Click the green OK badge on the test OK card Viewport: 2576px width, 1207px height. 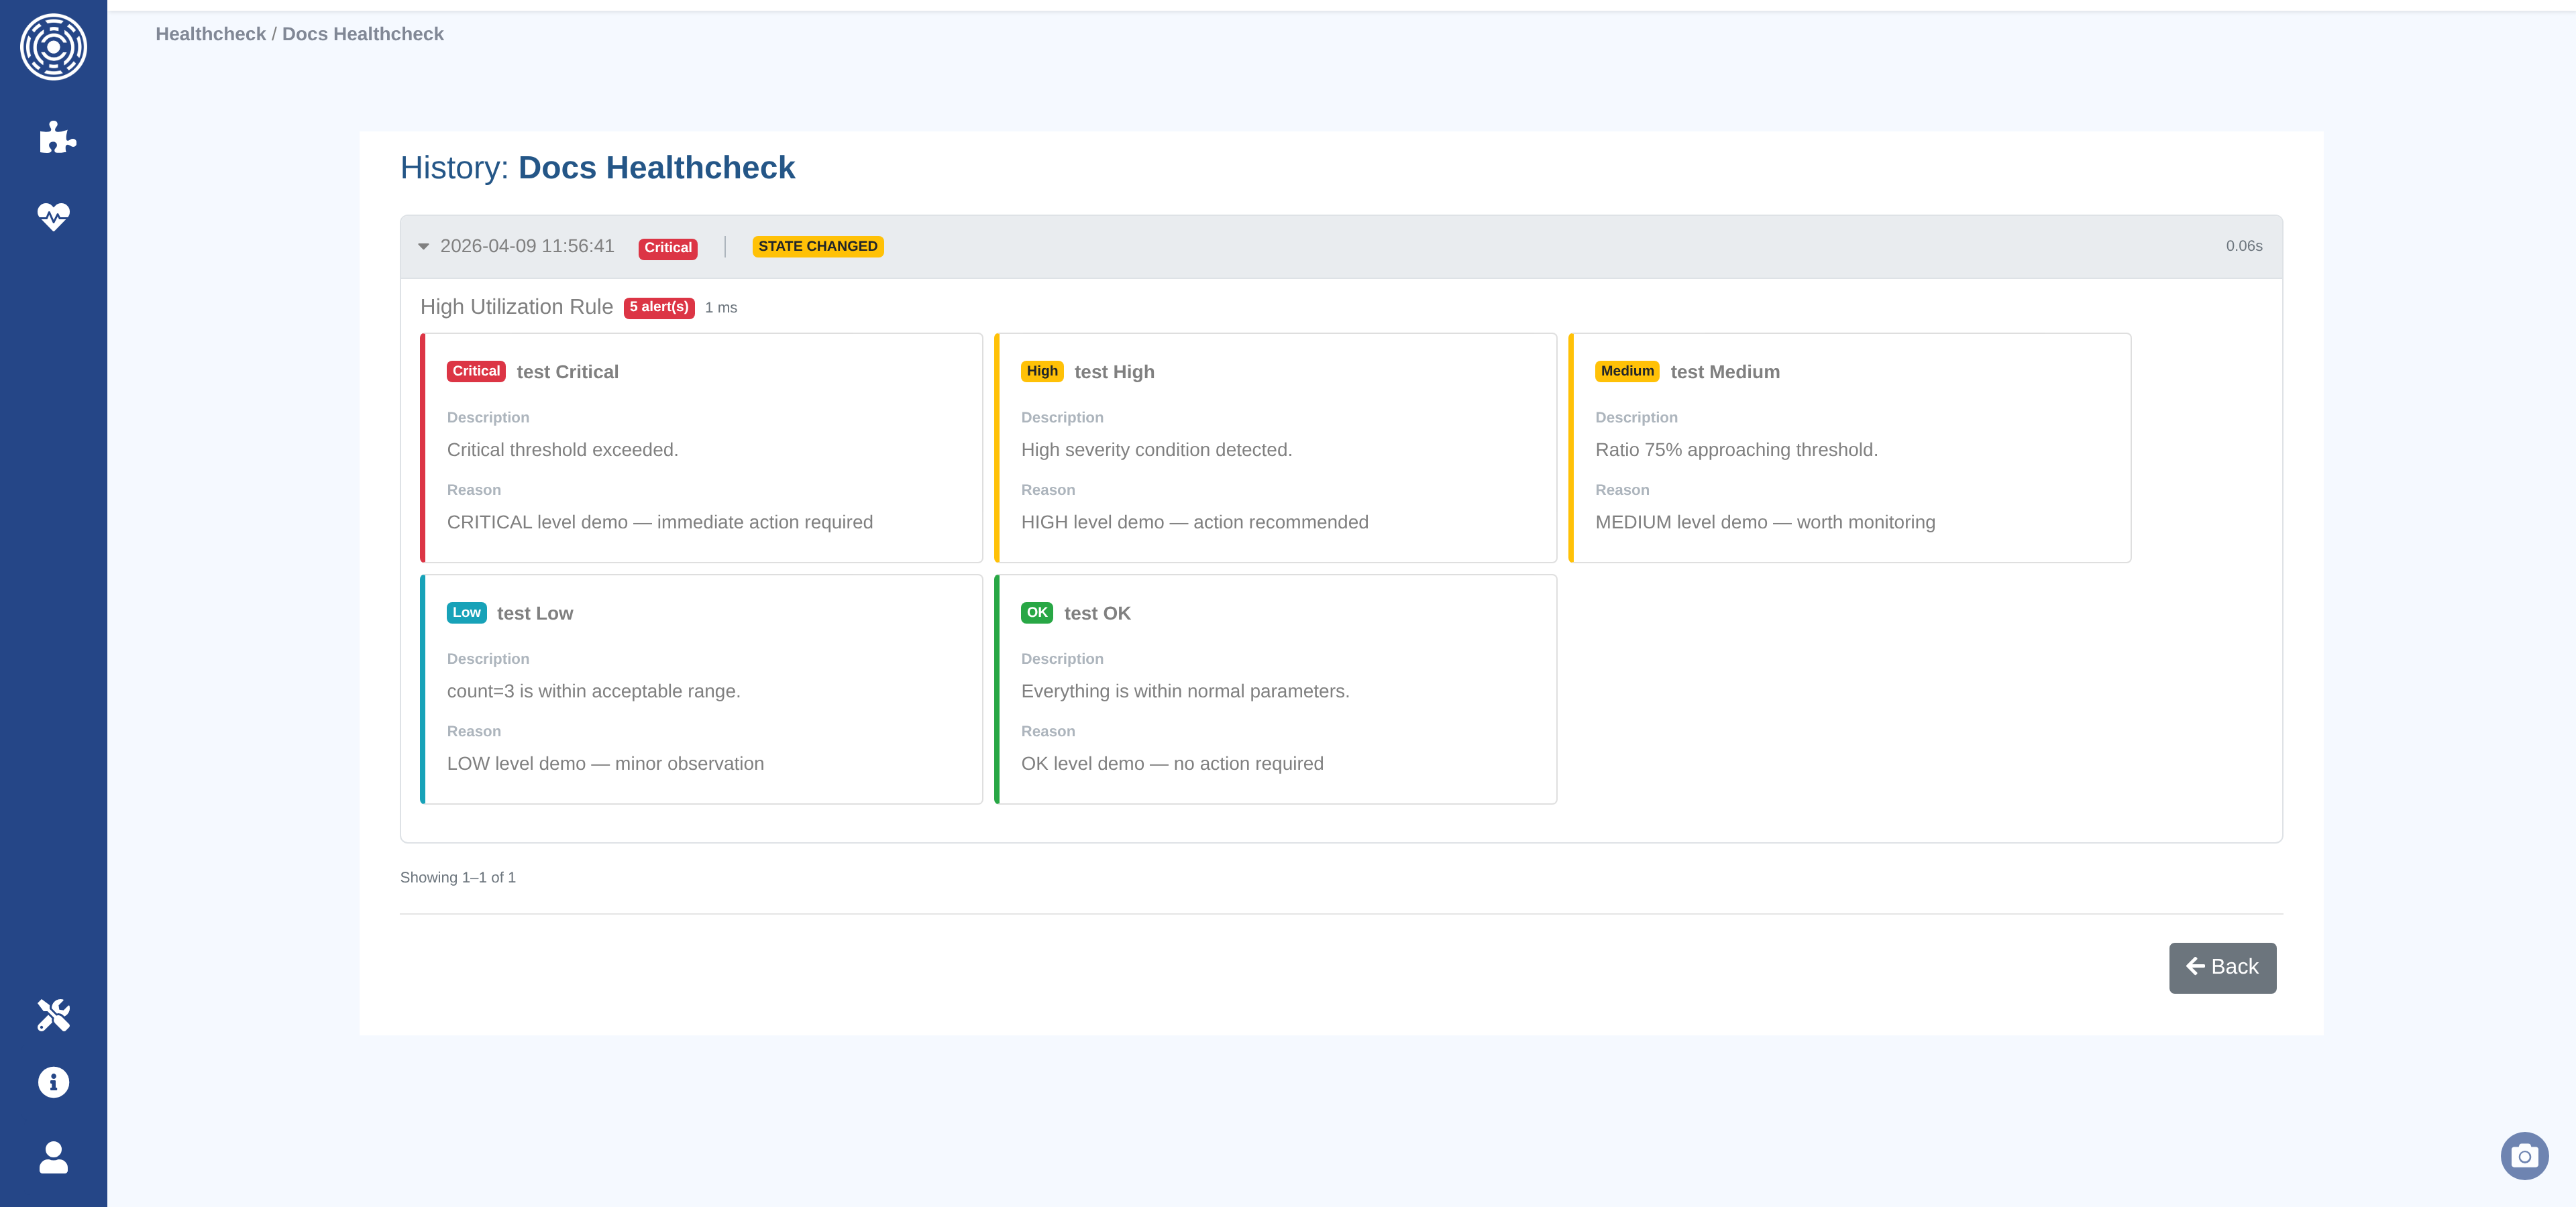[1036, 612]
